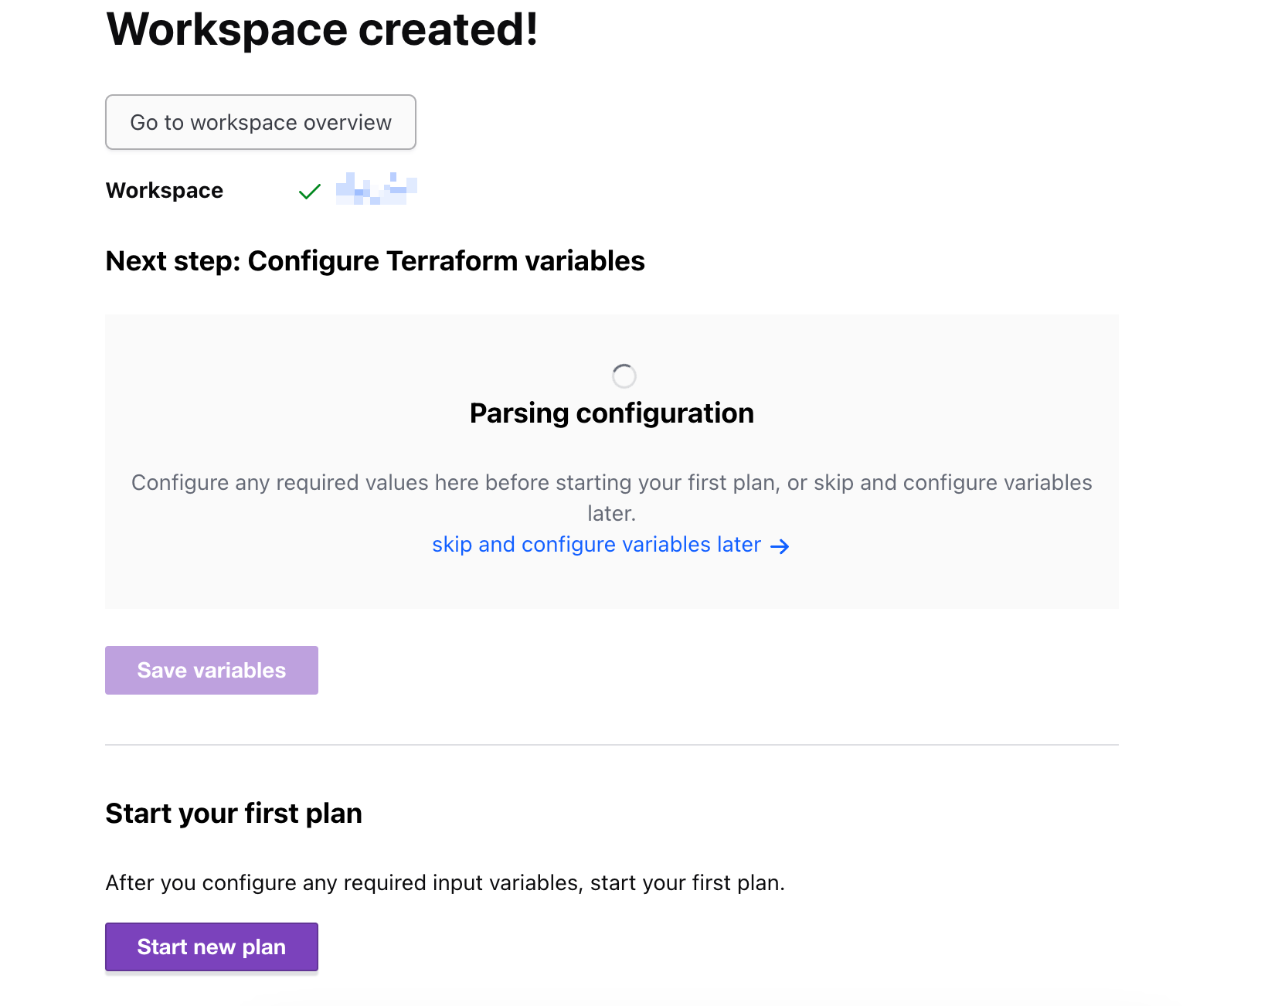
Task: Click the 'After you configure' instruction text
Action: click(444, 882)
